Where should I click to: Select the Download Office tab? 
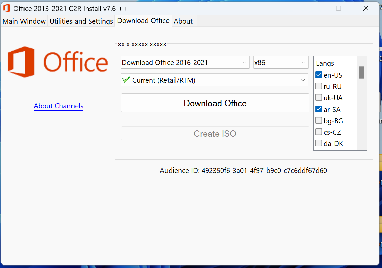143,21
